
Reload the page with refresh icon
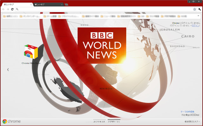(x=12, y=9)
